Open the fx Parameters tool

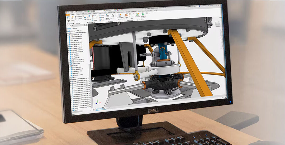[112, 17]
